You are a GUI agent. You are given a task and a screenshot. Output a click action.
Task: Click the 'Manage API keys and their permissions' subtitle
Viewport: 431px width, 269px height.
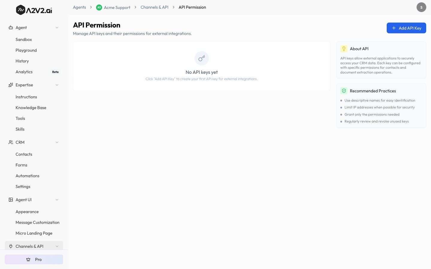[132, 33]
